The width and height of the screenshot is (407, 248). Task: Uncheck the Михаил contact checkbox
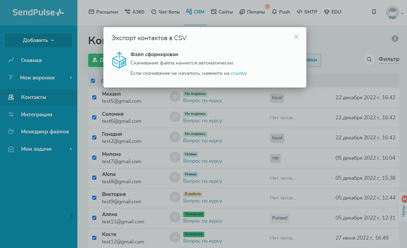(94, 97)
